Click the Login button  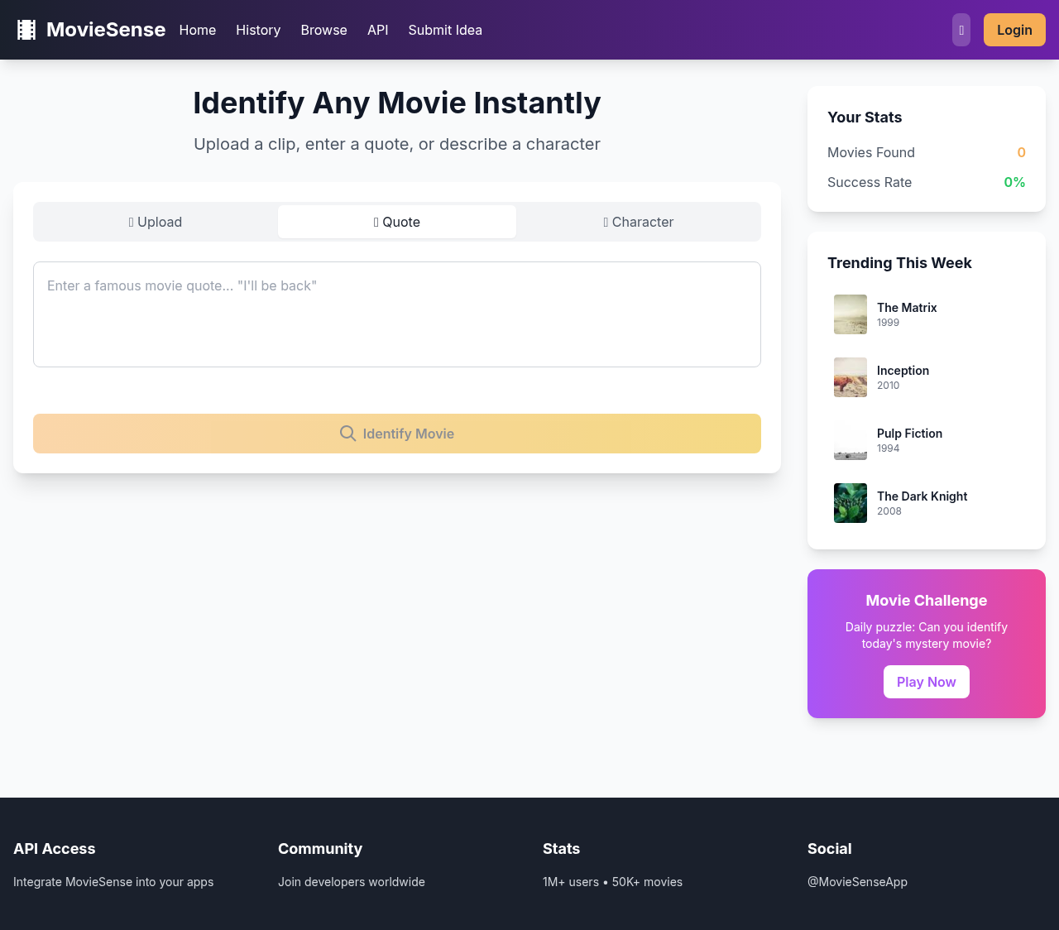point(1014,29)
